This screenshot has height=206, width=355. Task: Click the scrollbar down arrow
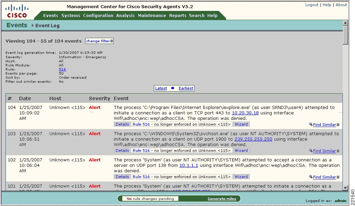[x=345, y=188]
